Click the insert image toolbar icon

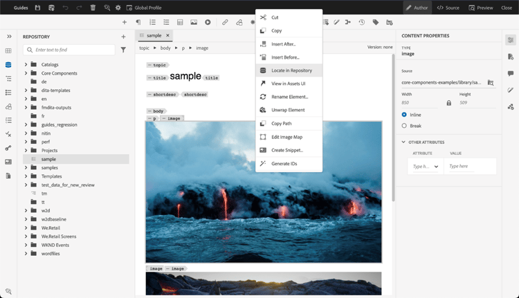[194, 22]
